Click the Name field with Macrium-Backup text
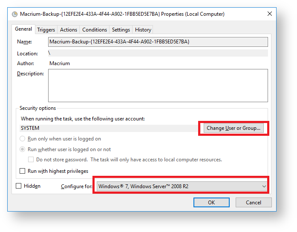297x232 pixels. pos(158,42)
